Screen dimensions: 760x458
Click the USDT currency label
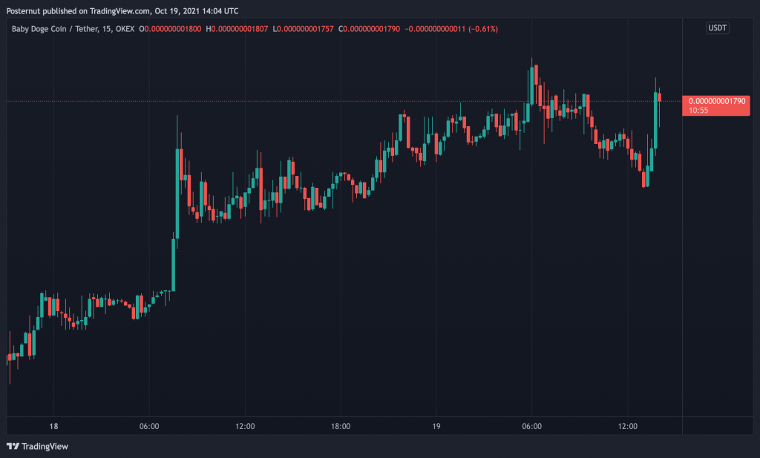tap(718, 28)
